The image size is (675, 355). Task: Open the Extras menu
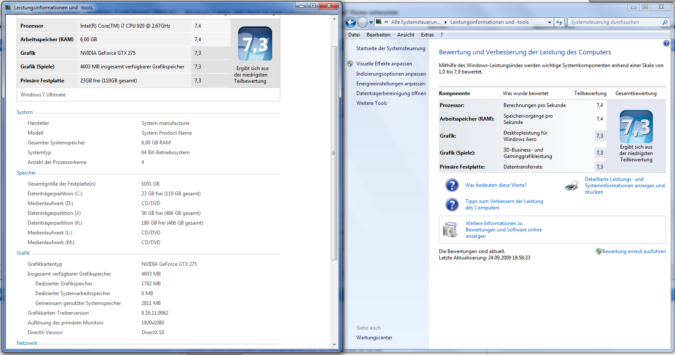click(x=427, y=35)
